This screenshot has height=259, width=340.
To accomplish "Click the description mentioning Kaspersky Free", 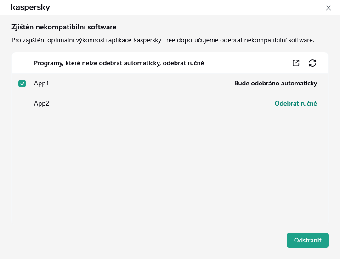I will 163,40.
